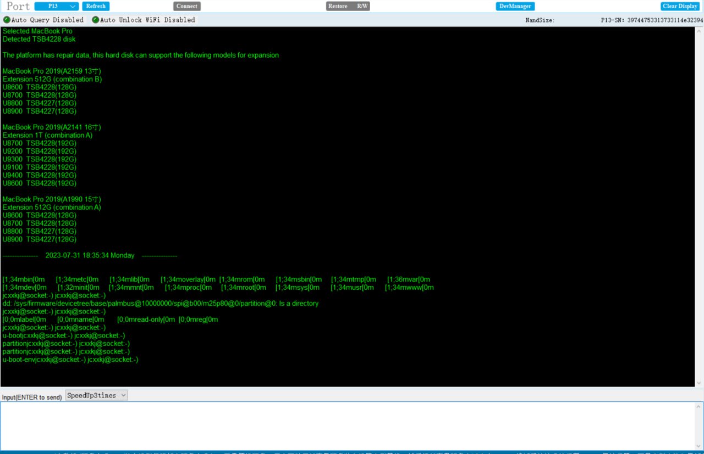704x454 pixels.
Task: Click 'U9200 TSB4228(192G)' line
Action: click(x=40, y=151)
